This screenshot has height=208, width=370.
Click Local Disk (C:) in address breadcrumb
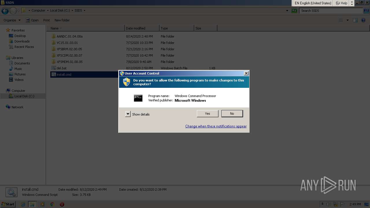click(x=60, y=10)
